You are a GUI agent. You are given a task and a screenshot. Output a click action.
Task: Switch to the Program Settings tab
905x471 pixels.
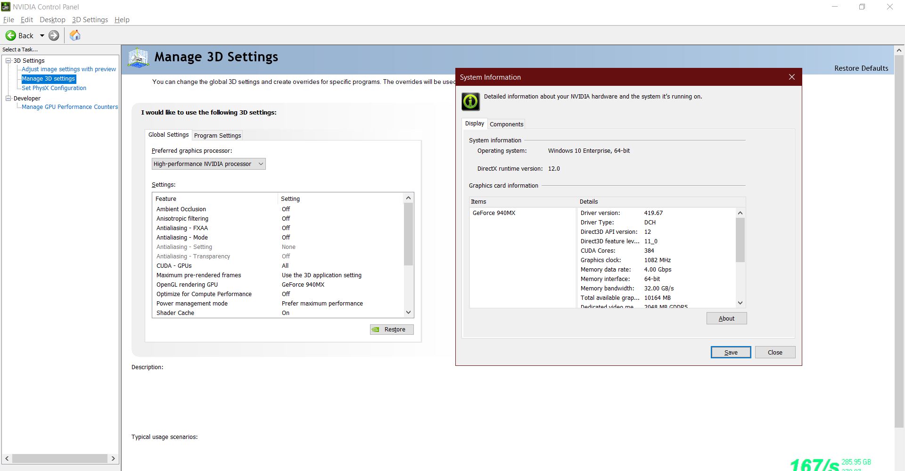(x=217, y=136)
